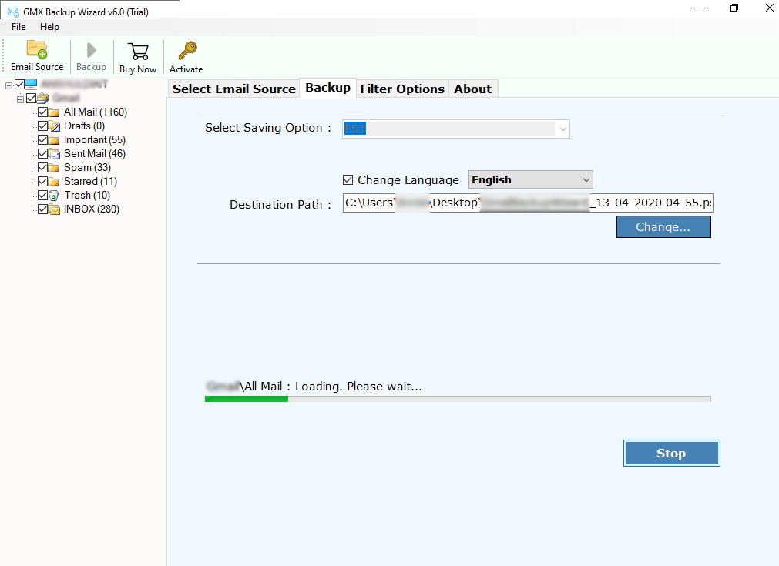Viewport: 779px width, 566px height.
Task: Select the Starred folder icon
Action: (54, 182)
